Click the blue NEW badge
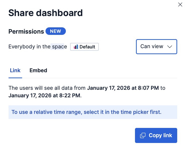Viewport: 186px width, 152px height. point(56,31)
